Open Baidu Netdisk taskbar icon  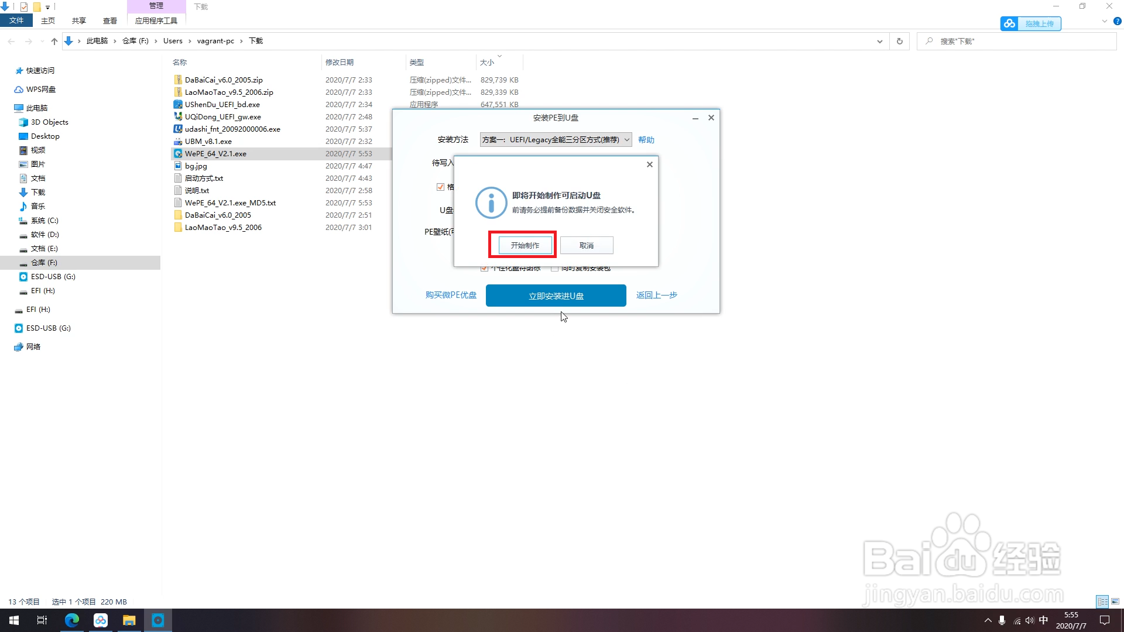101,620
